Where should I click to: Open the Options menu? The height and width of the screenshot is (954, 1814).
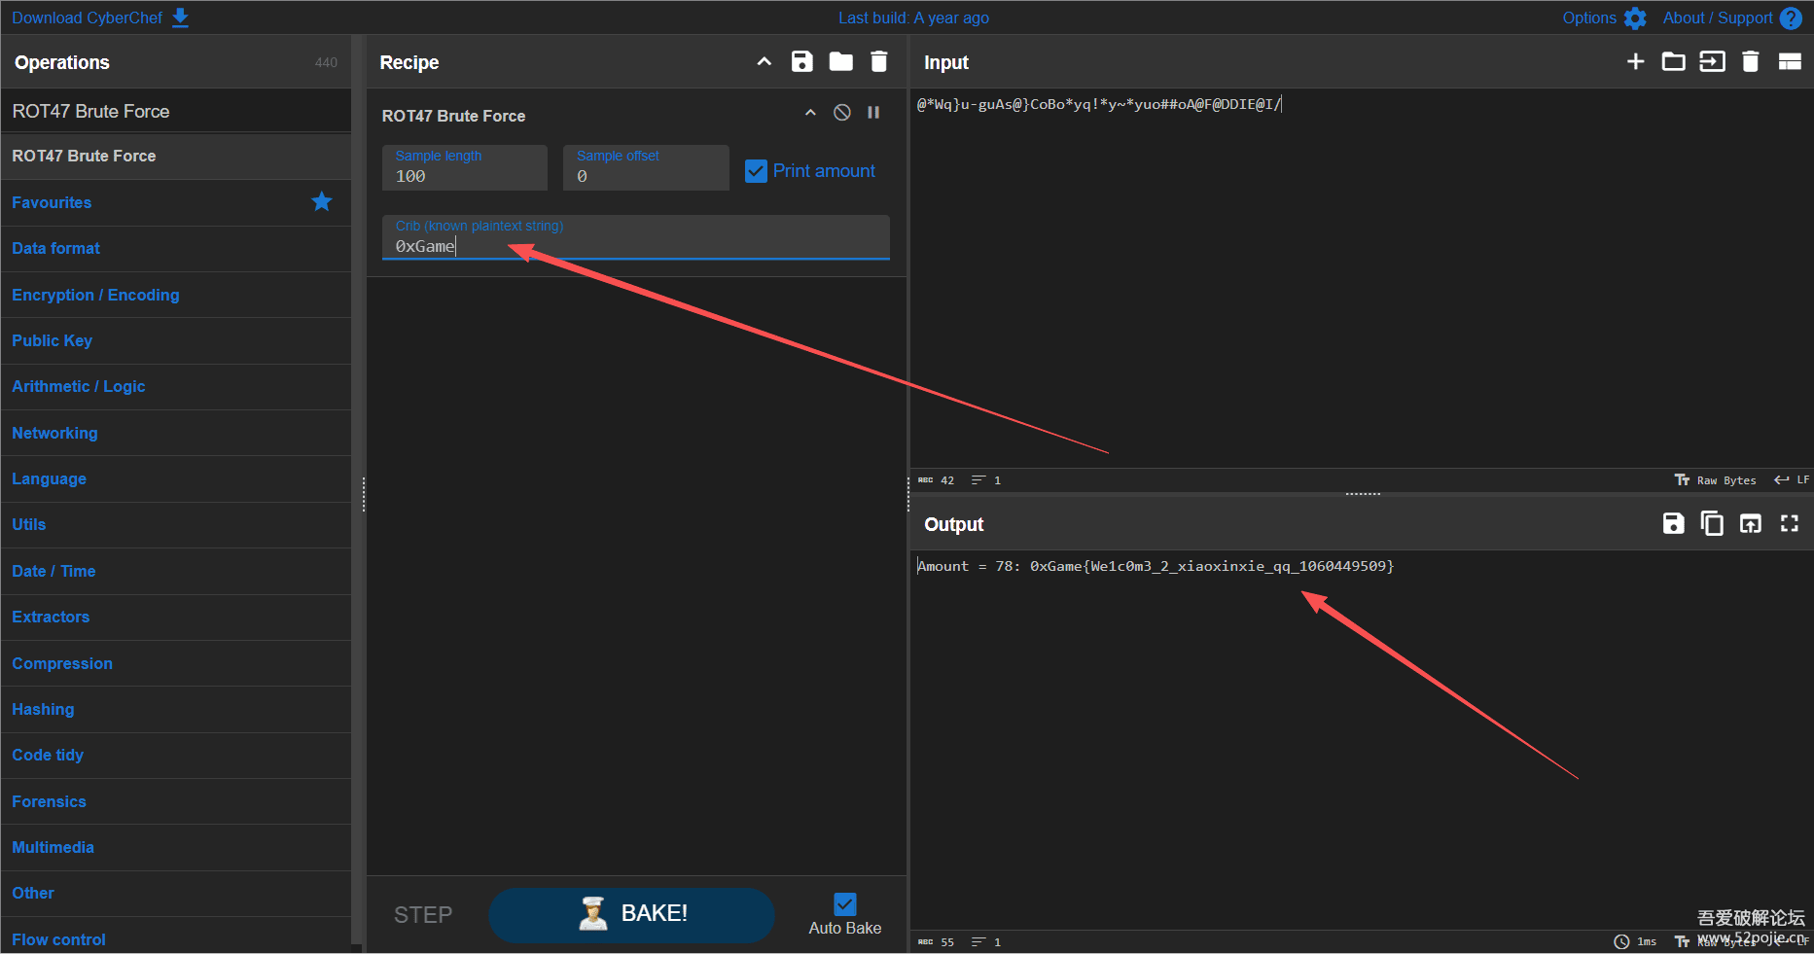[1603, 18]
